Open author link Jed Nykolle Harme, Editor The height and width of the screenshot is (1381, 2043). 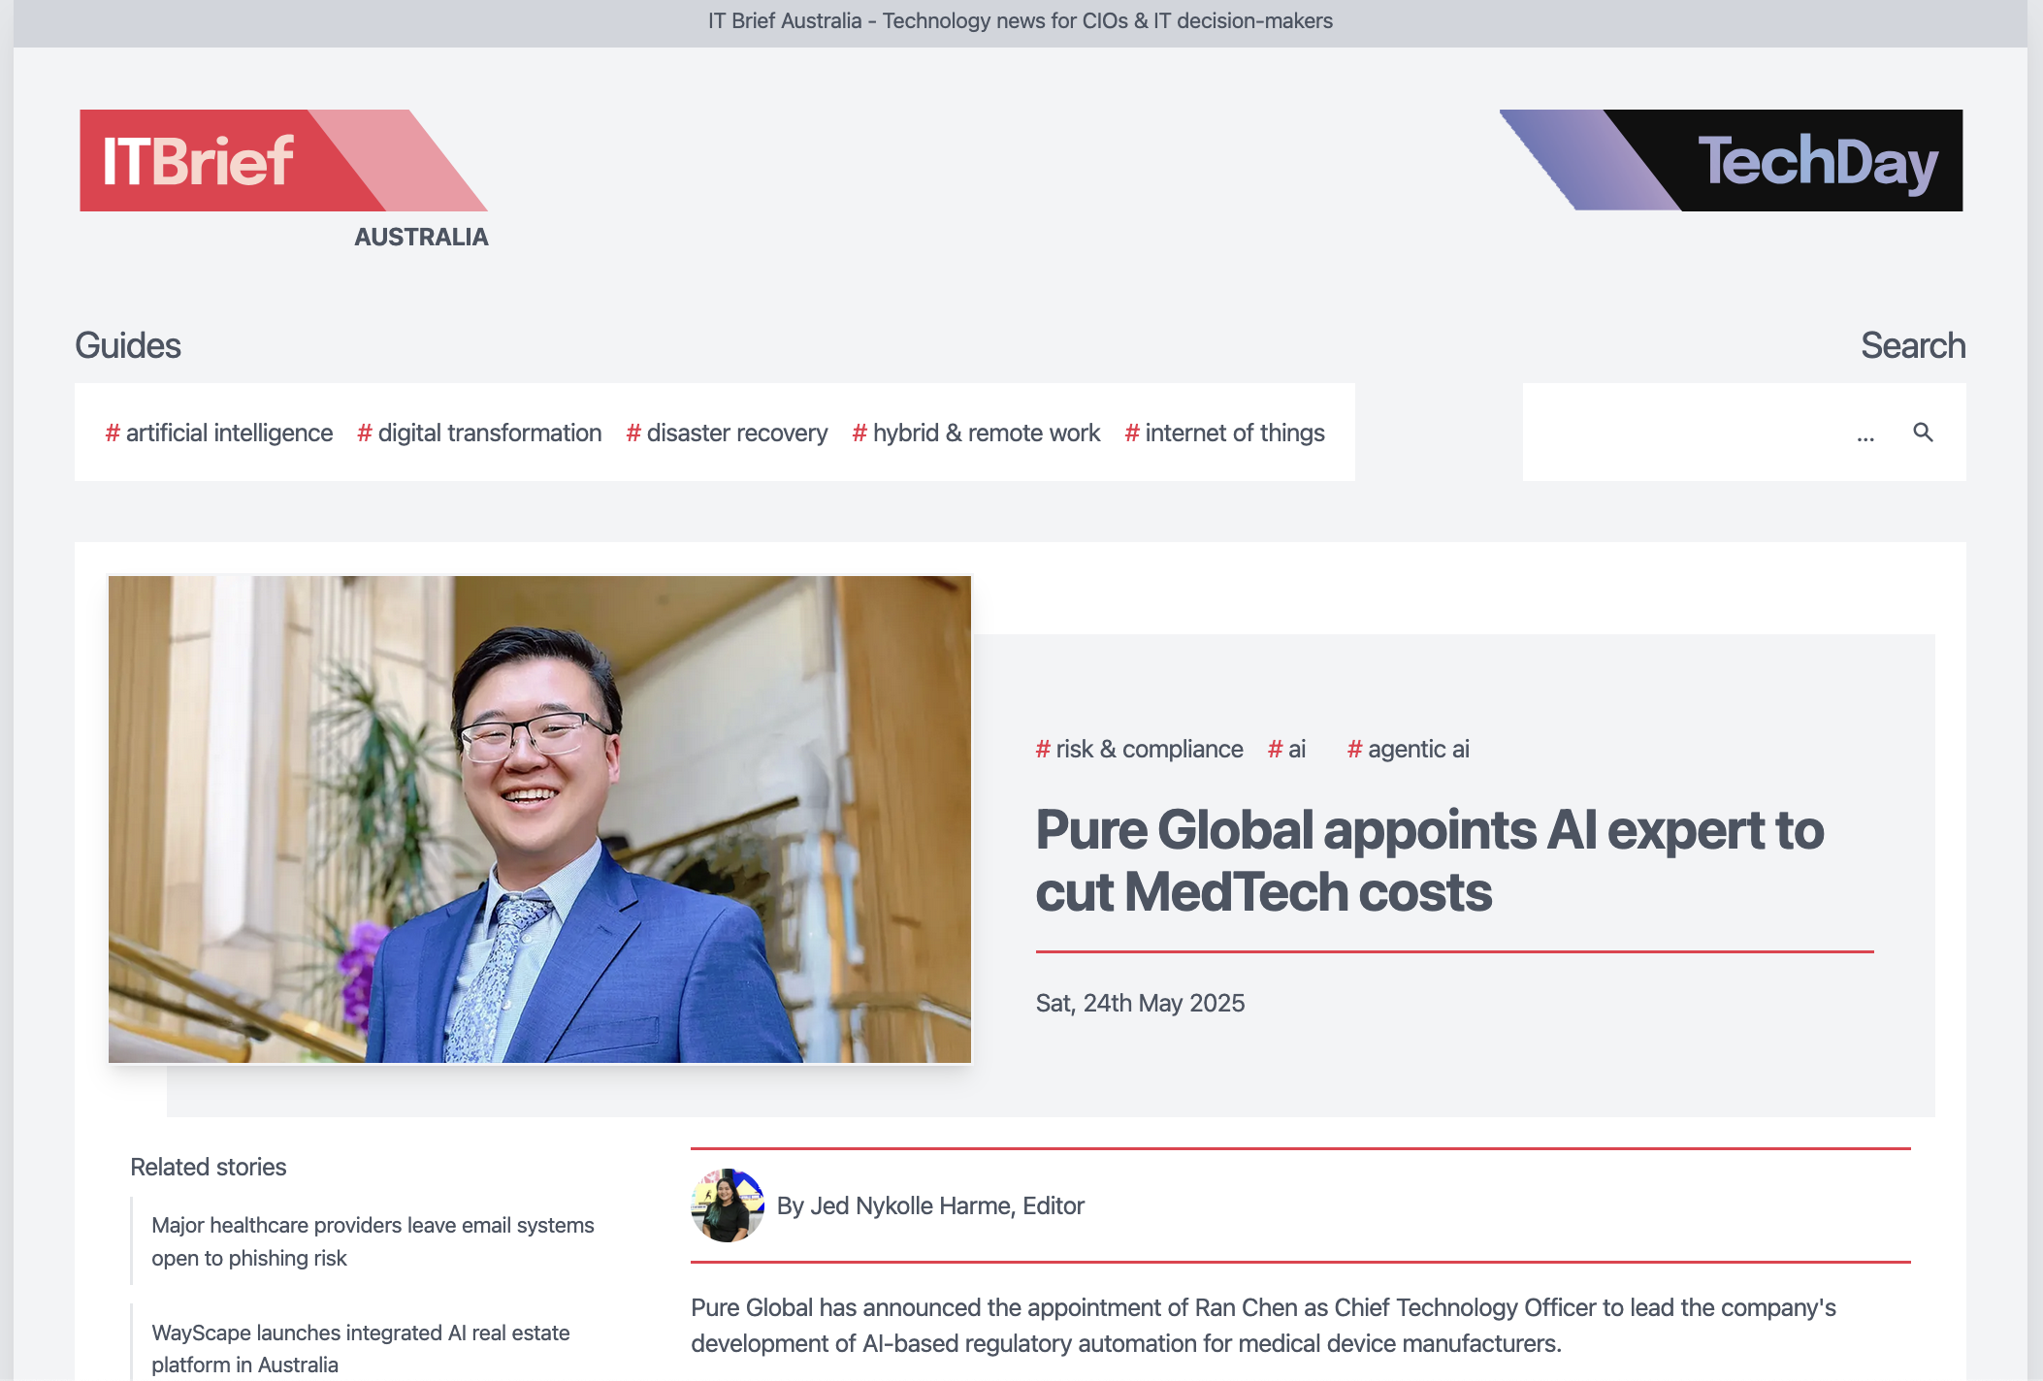click(x=930, y=1205)
